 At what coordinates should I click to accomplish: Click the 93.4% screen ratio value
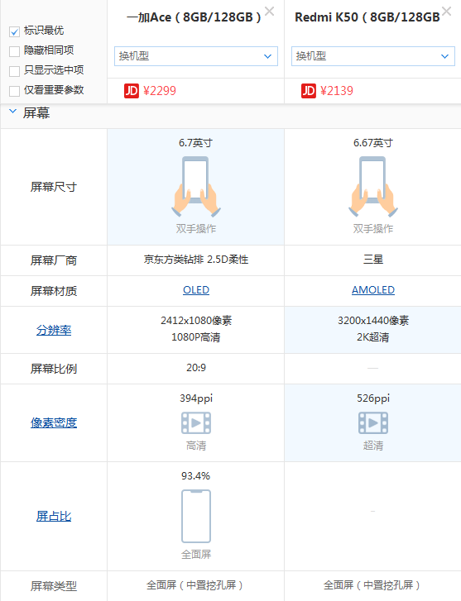click(196, 476)
